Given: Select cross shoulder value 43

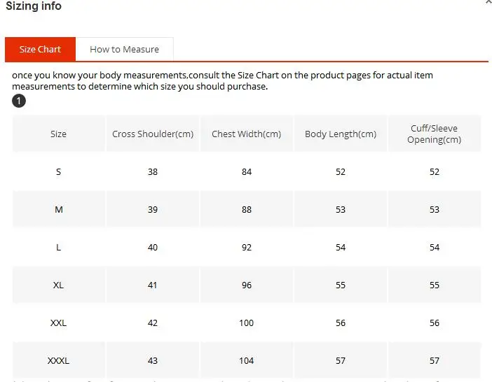Looking at the screenshot, I should [x=153, y=360].
